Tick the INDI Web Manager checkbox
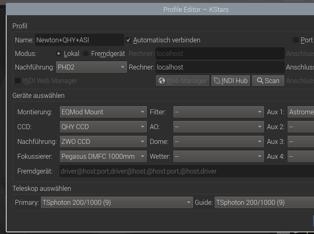Viewport: 314px width, 234px height. pyautogui.click(x=18, y=81)
